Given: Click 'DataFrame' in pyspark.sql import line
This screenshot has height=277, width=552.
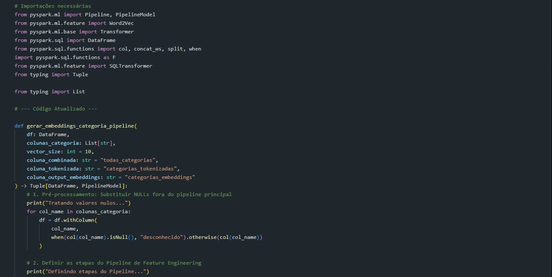Looking at the screenshot, I should click(x=101, y=40).
